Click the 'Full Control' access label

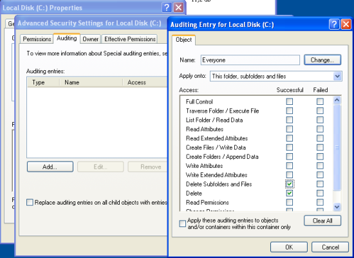[199, 102]
